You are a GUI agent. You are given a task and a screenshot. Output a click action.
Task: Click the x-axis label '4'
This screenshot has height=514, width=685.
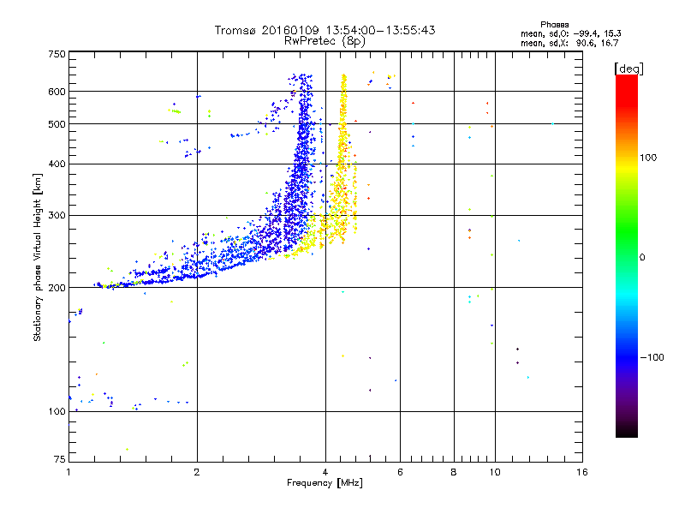[x=325, y=472]
